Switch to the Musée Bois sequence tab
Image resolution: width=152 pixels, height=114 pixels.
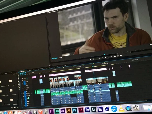(x=56, y=67)
